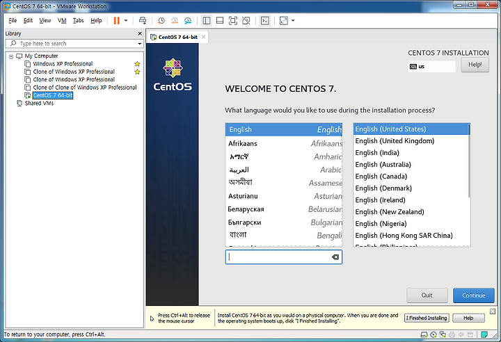Clear the language search box icon

[x=335, y=257]
